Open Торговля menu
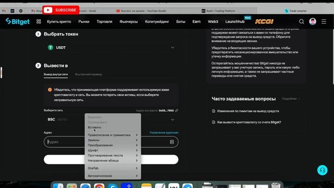 (x=104, y=21)
